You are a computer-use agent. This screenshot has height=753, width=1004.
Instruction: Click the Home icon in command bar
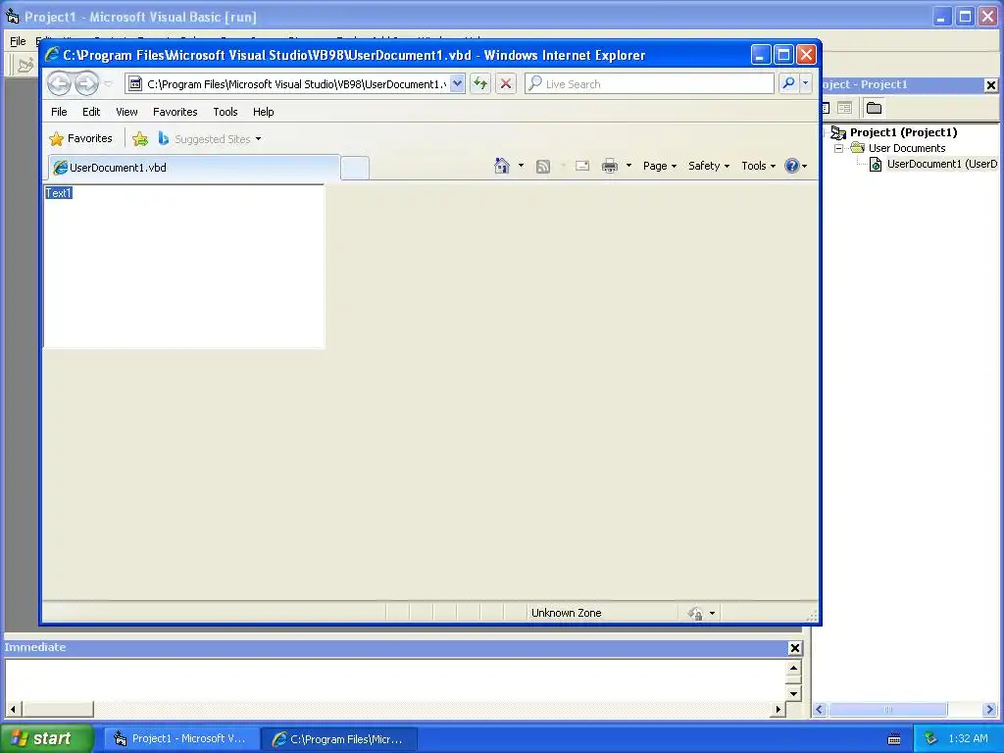click(501, 166)
